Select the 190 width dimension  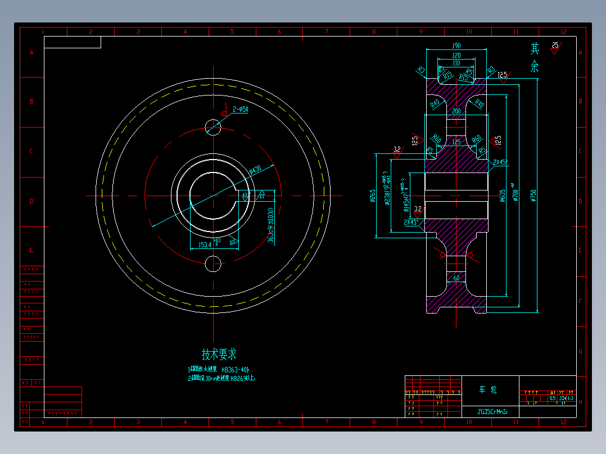pyautogui.click(x=456, y=46)
